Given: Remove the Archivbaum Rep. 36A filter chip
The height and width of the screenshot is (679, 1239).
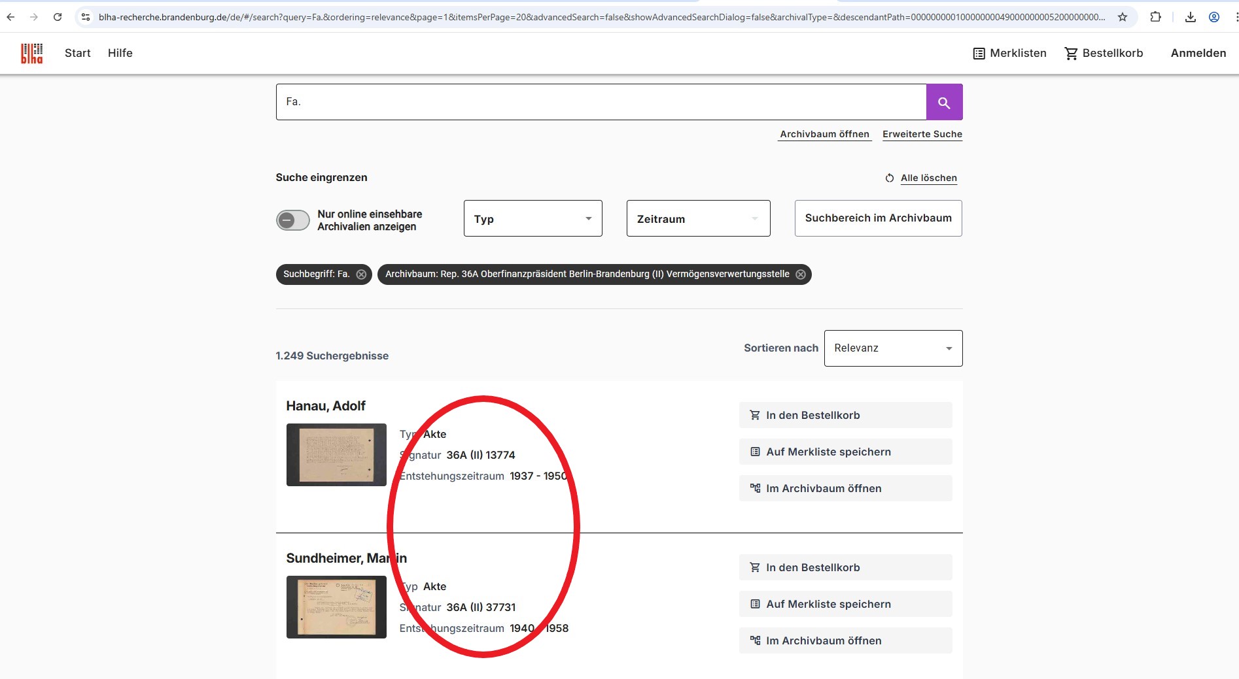Looking at the screenshot, I should tap(801, 274).
